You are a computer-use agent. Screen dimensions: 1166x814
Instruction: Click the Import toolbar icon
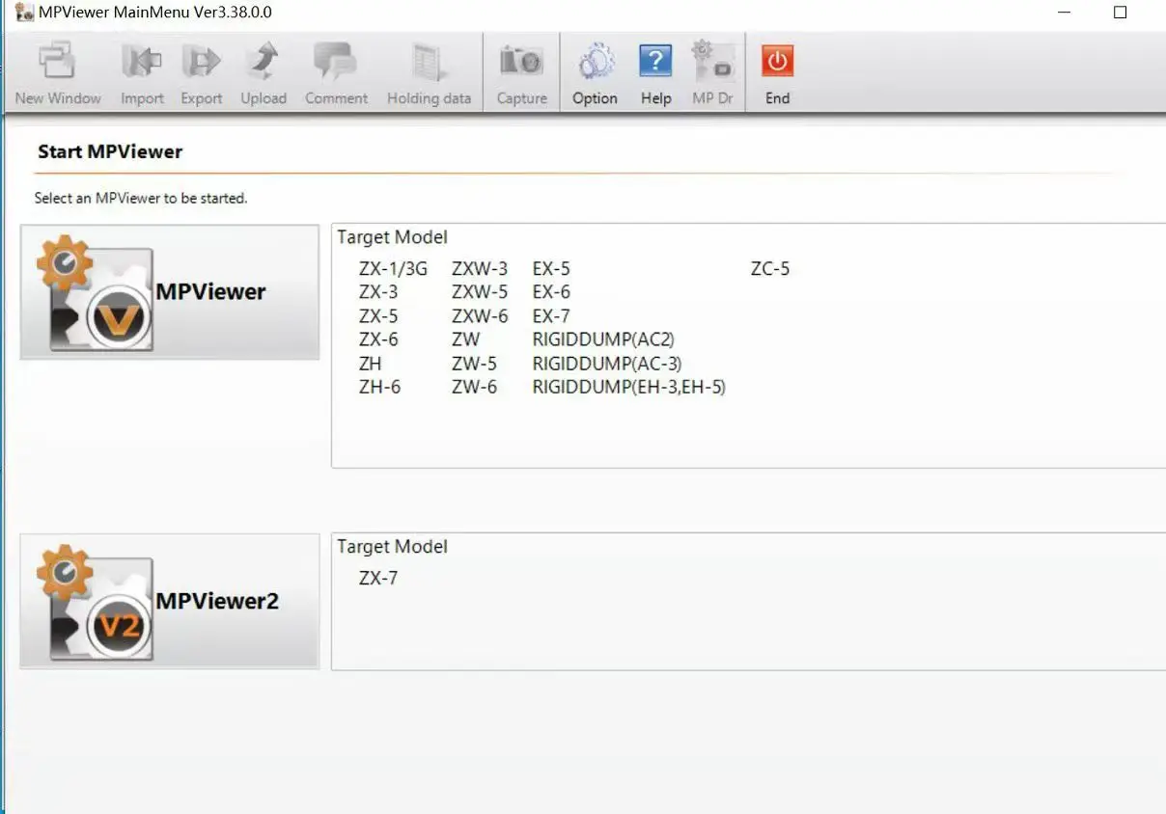pos(142,72)
